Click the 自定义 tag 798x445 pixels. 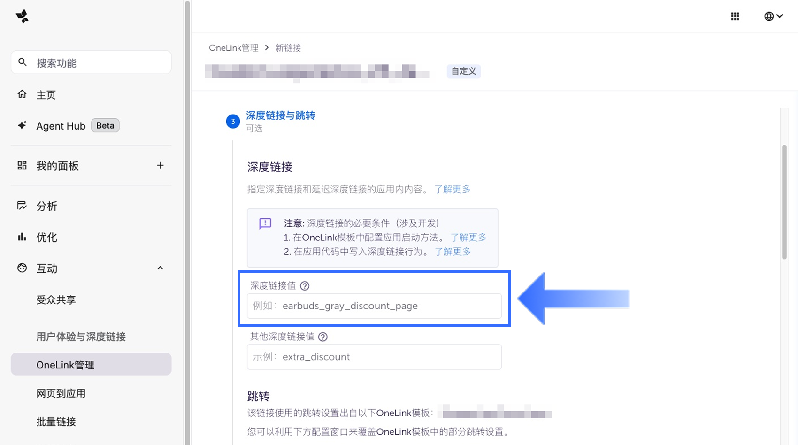[x=464, y=71]
